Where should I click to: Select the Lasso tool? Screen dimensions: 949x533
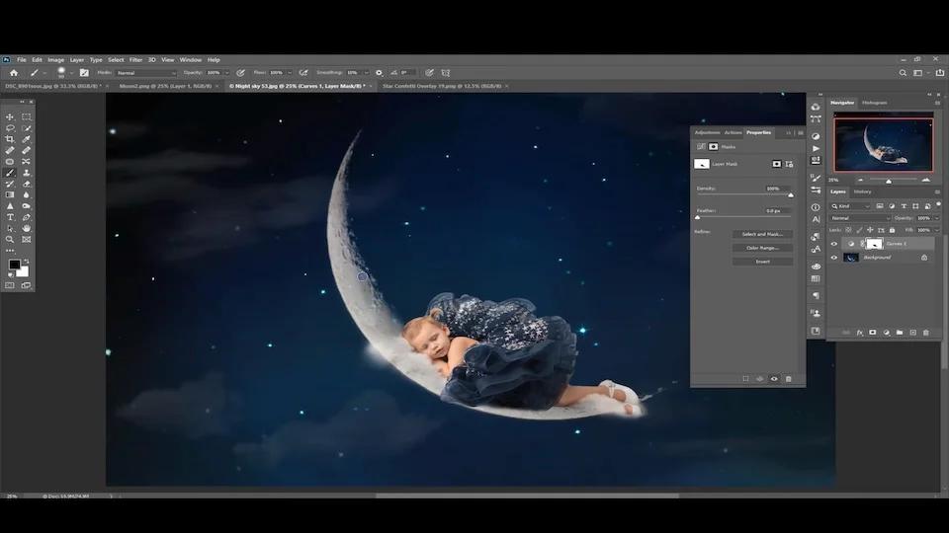pos(10,128)
